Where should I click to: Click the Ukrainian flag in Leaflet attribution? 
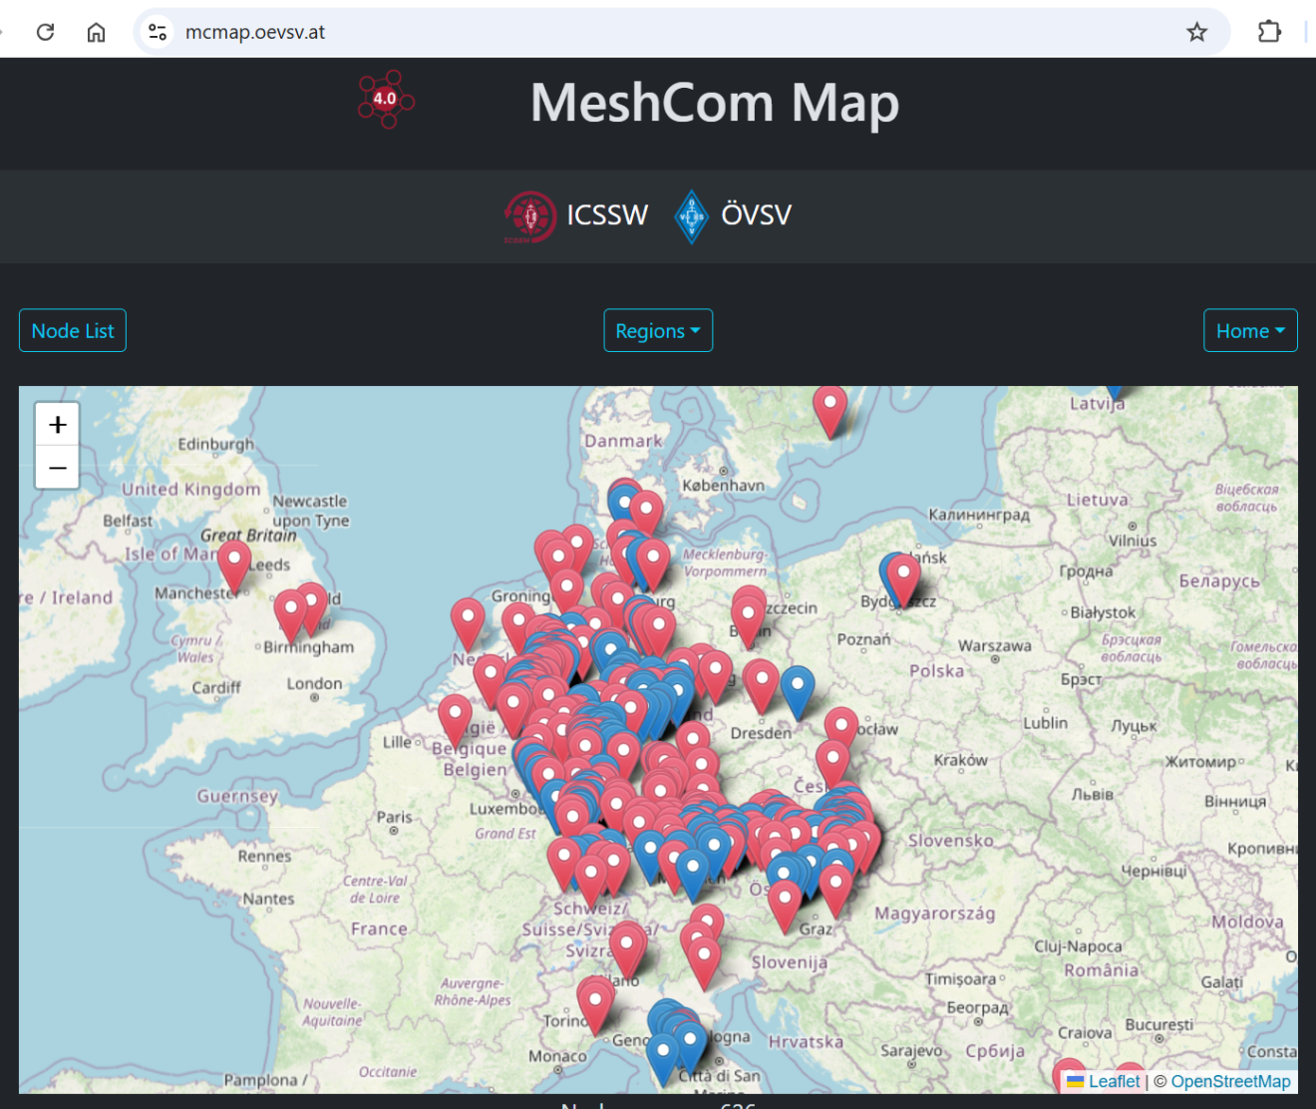point(1075,1081)
